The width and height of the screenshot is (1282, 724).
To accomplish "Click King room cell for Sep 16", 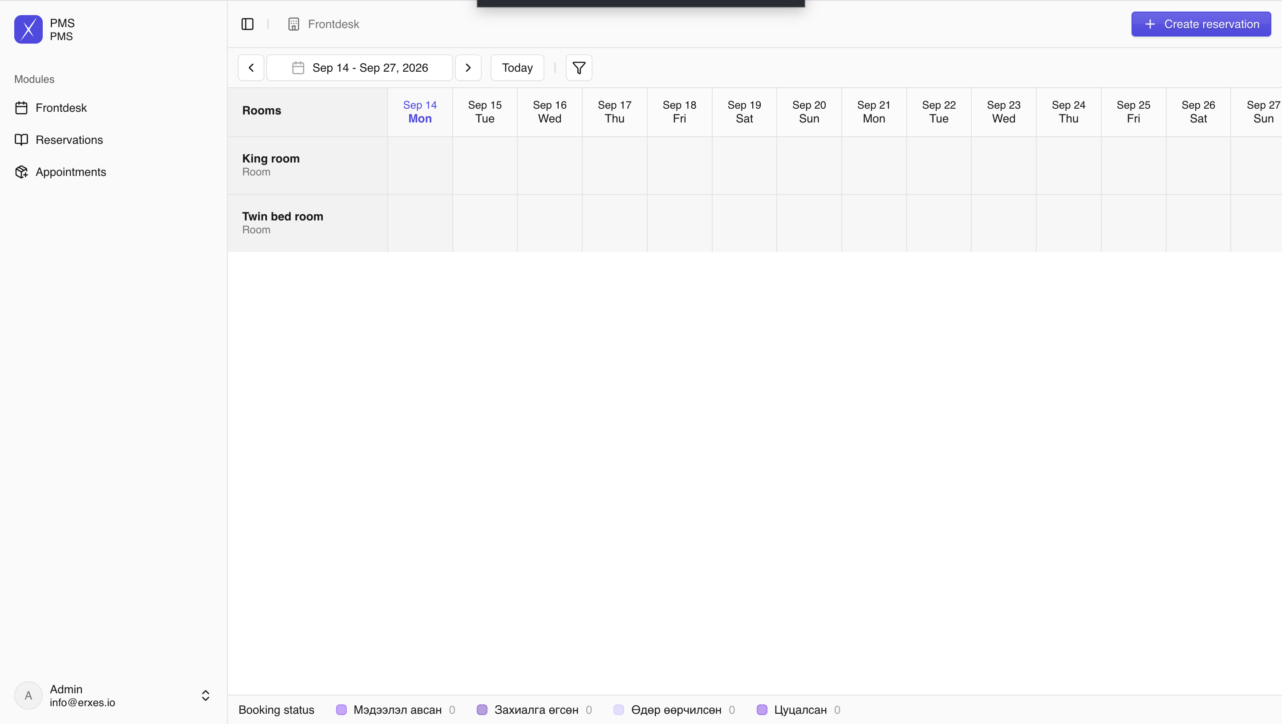I will tap(549, 166).
